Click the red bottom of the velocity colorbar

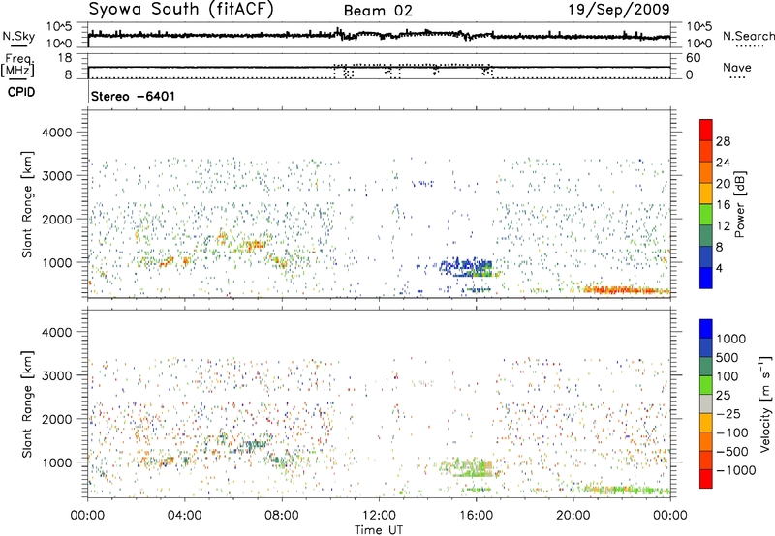tap(706, 479)
